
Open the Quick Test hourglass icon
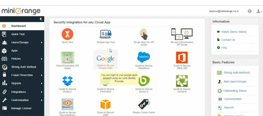tap(68, 34)
